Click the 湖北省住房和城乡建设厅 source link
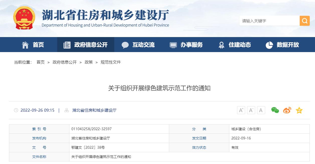This screenshot has height=164, width=315. click(94, 110)
